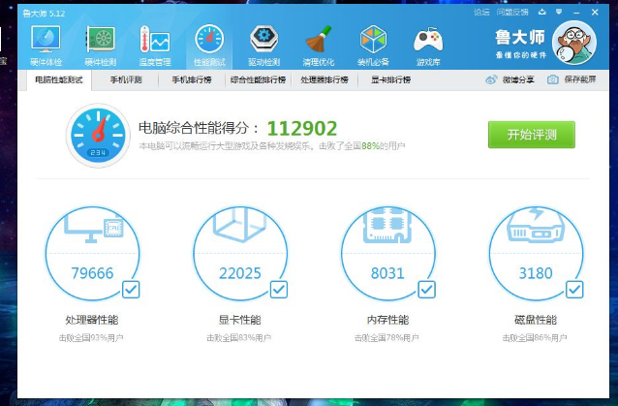Click the 击败全国93%用户 text
This screenshot has height=406, width=618.
tap(91, 338)
